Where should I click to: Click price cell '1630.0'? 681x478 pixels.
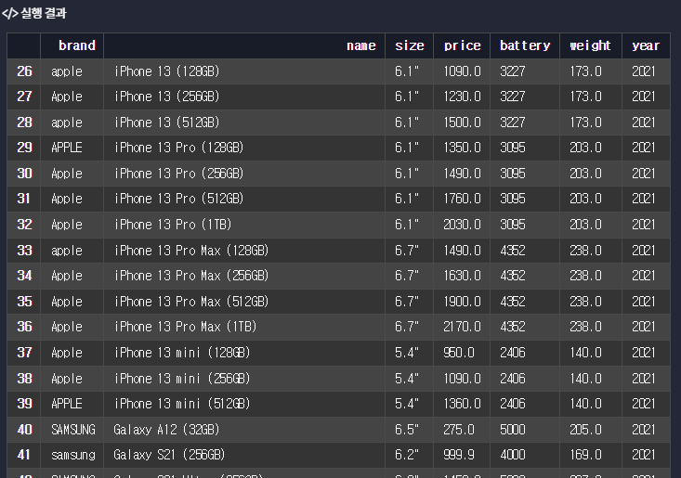[x=462, y=276]
